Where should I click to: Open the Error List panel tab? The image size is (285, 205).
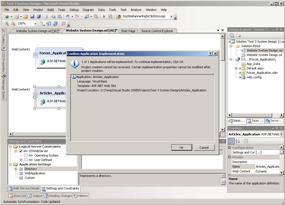click(18, 196)
